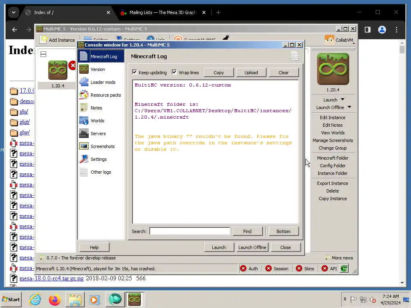Click the Skins status indicator
Viewport: 411px width, 308px height.
[305, 268]
